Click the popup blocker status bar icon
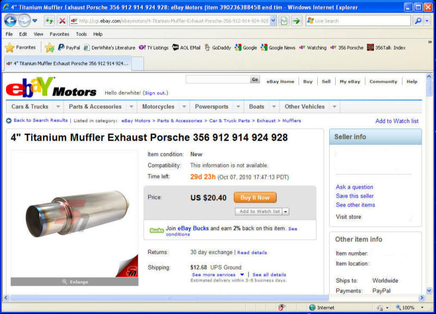436x314 pixels. tap(281, 307)
